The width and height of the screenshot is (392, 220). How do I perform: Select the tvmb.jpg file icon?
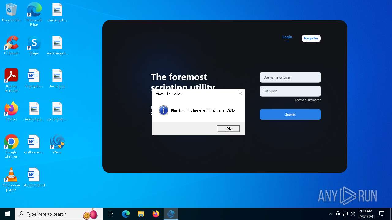coord(57,79)
